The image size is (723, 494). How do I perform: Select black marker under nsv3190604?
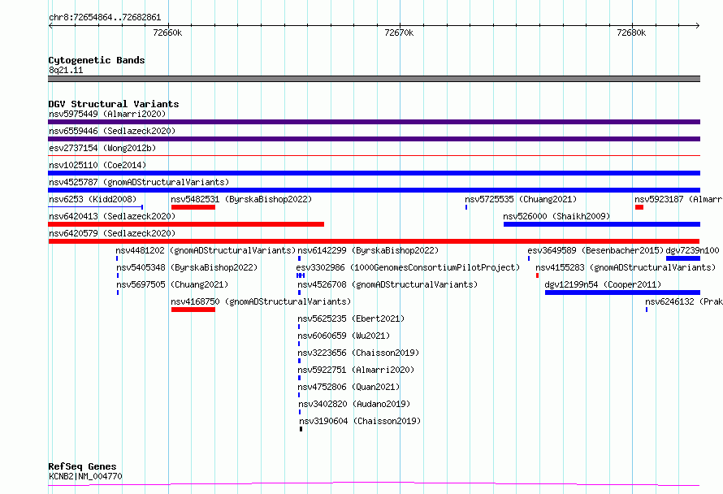click(x=301, y=429)
